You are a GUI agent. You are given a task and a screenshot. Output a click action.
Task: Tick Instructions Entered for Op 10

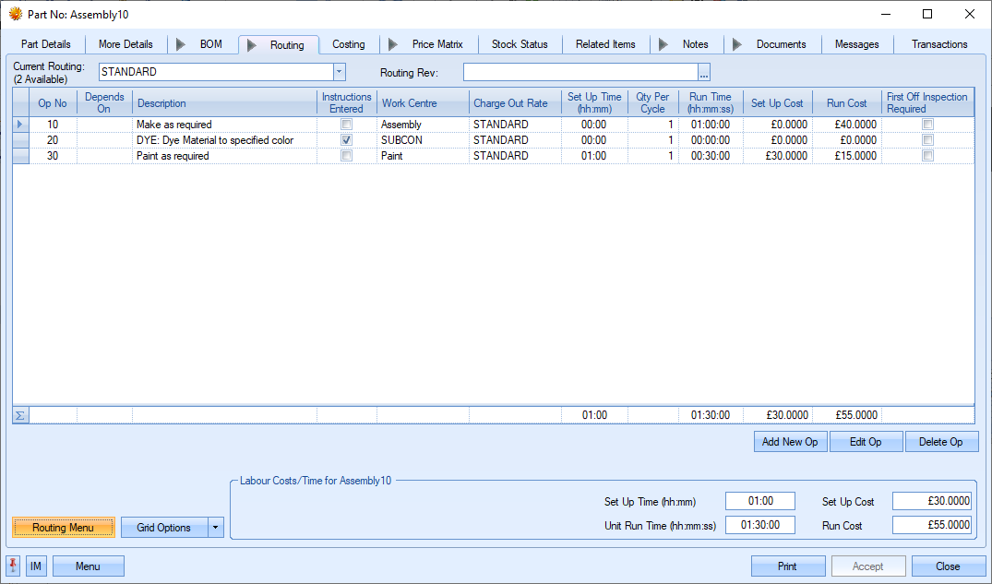(x=346, y=125)
